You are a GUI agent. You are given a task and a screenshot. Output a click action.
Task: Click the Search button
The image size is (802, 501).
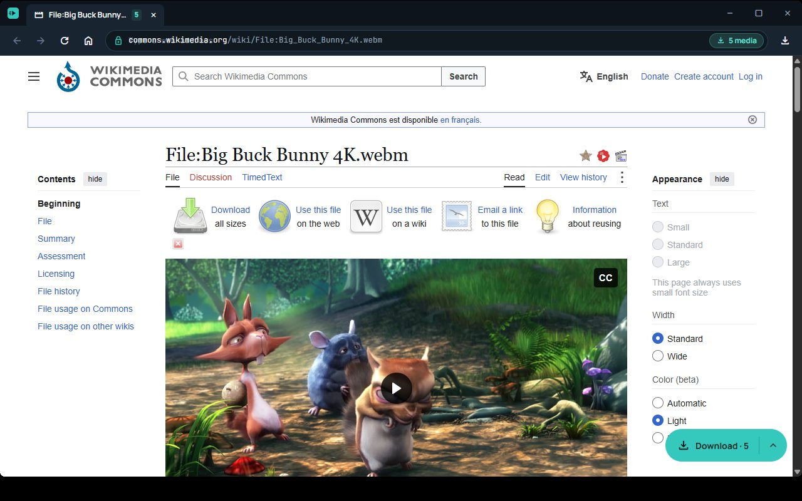click(x=464, y=76)
